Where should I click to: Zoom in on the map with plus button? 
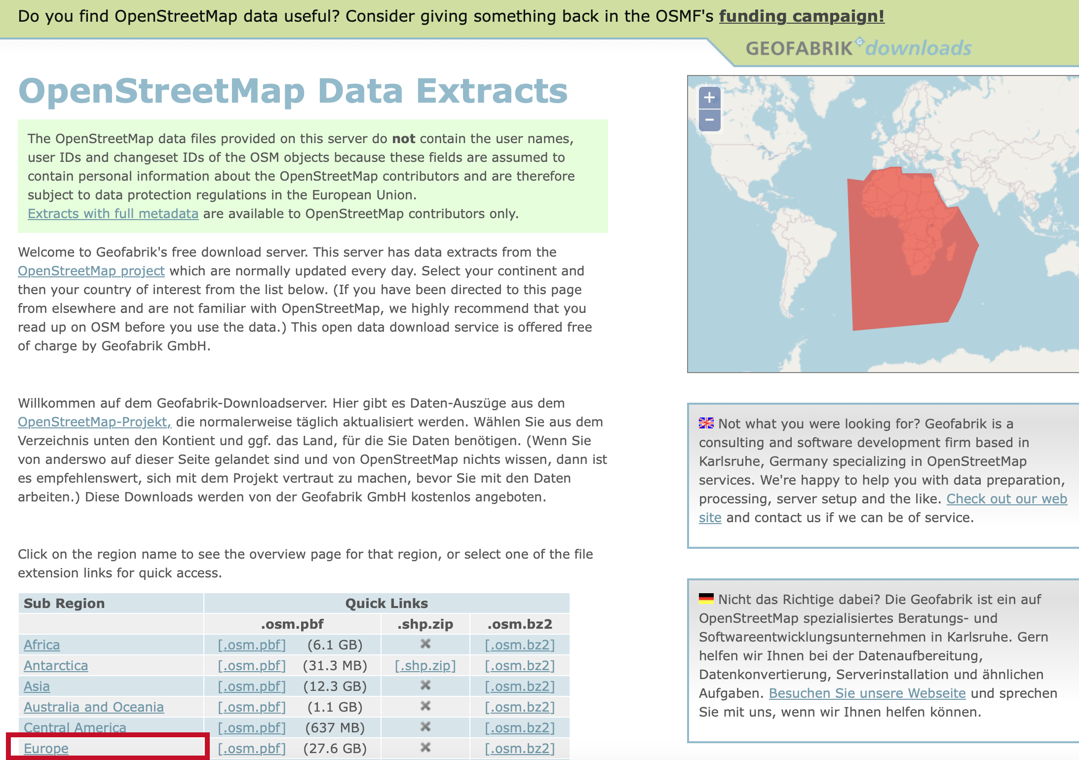click(x=709, y=98)
